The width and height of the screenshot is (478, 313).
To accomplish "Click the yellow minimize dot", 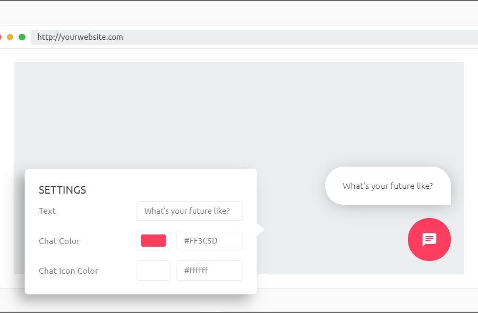I will click(10, 37).
